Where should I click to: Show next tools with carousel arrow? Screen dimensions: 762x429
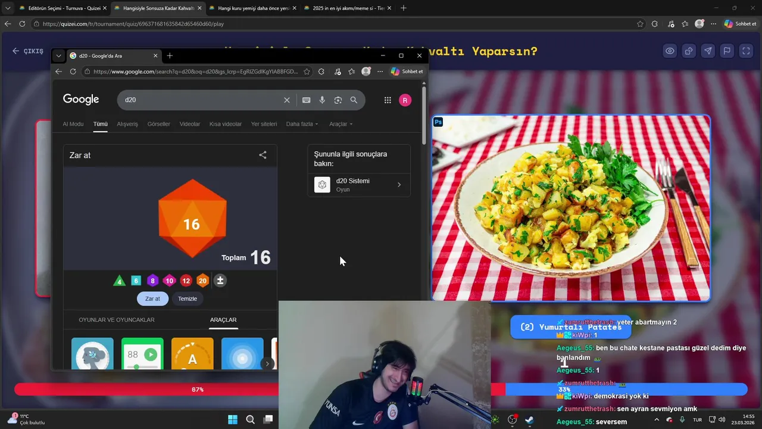(267, 363)
